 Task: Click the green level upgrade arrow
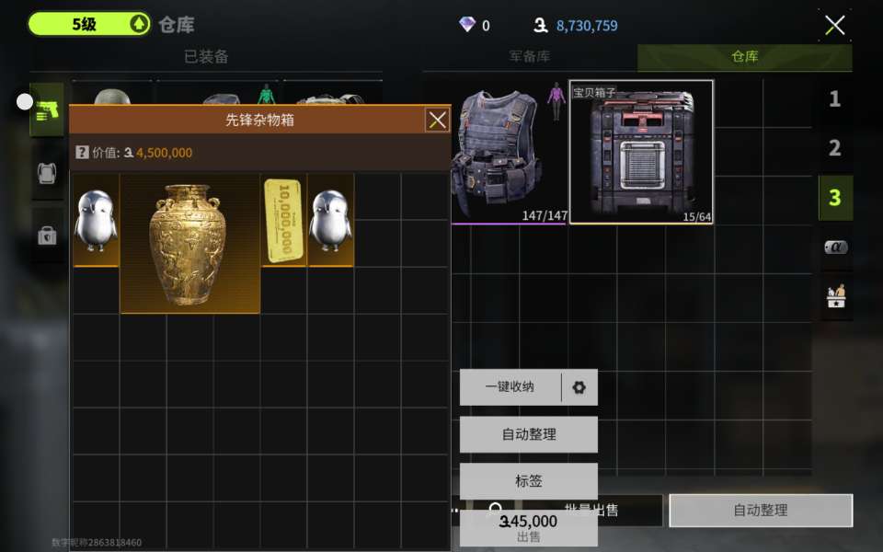click(x=139, y=24)
